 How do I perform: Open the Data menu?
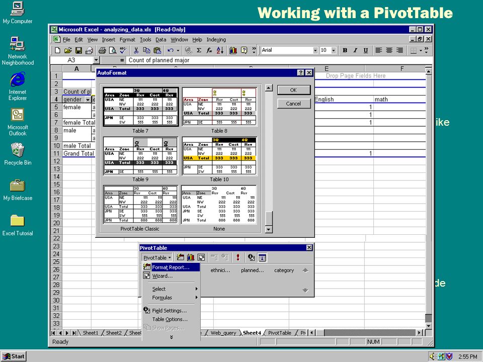click(x=161, y=40)
